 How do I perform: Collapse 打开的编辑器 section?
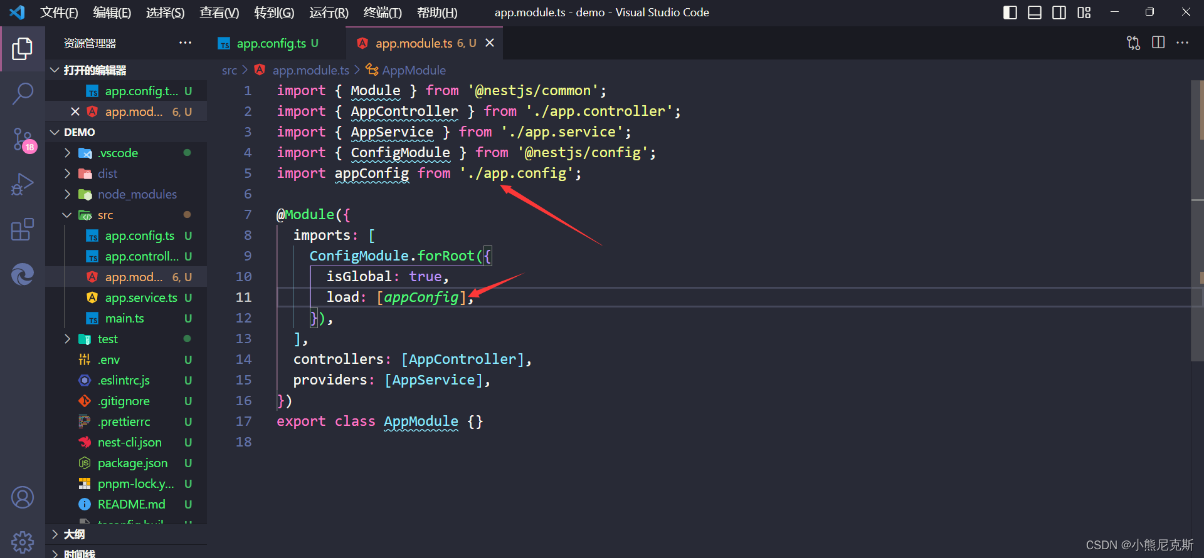tap(126, 70)
